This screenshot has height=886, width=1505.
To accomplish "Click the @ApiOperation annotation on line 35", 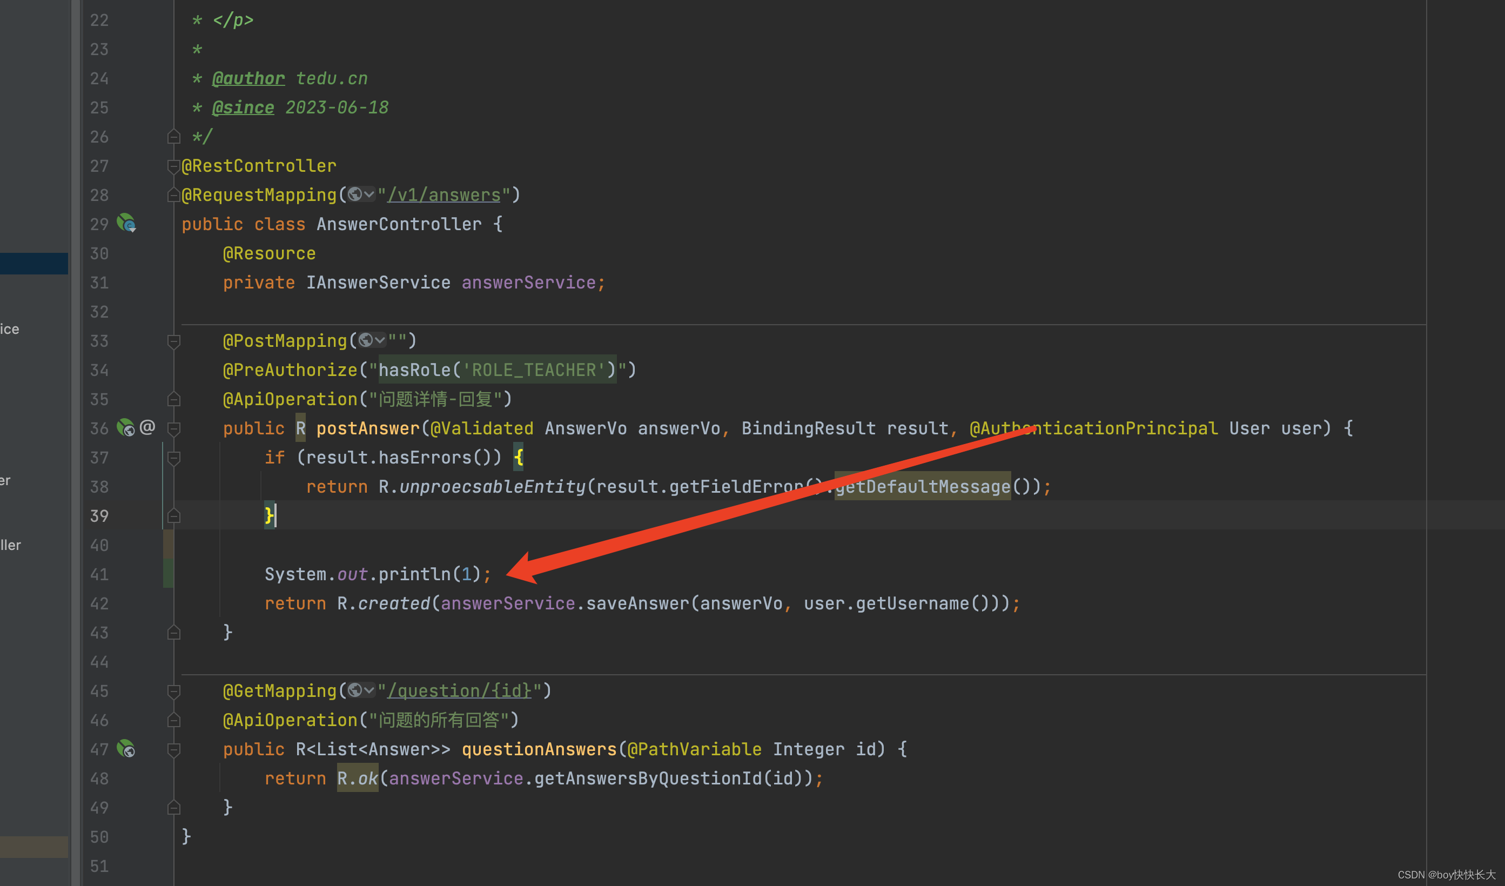I will click(x=290, y=399).
